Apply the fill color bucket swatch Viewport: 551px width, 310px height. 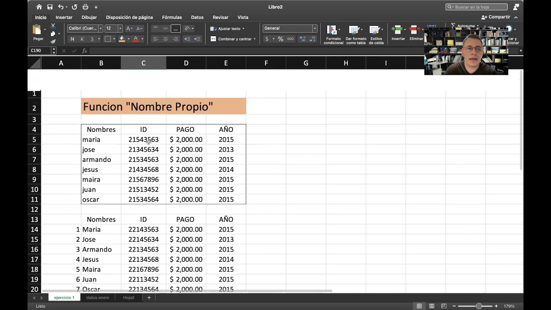click(122, 39)
